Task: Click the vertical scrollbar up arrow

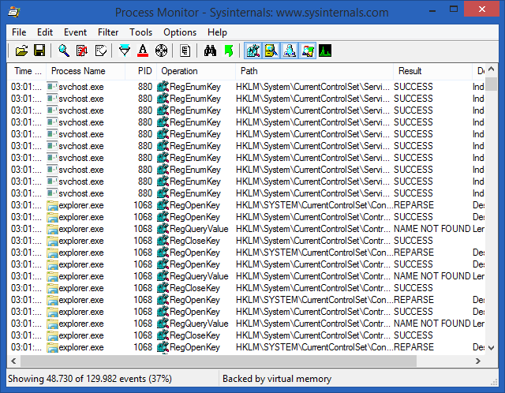Action: click(x=491, y=69)
